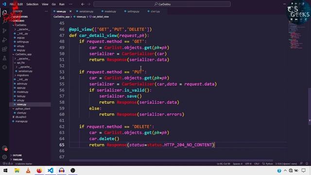Click the errors and warnings status indicator
Image resolution: width=311 pixels, height=175 pixels.
click(8, 164)
